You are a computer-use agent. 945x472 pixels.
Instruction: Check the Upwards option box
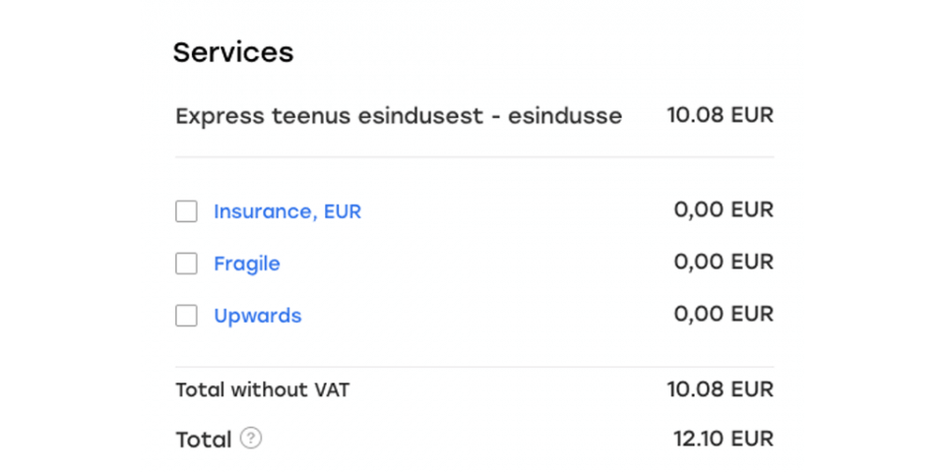tap(186, 316)
